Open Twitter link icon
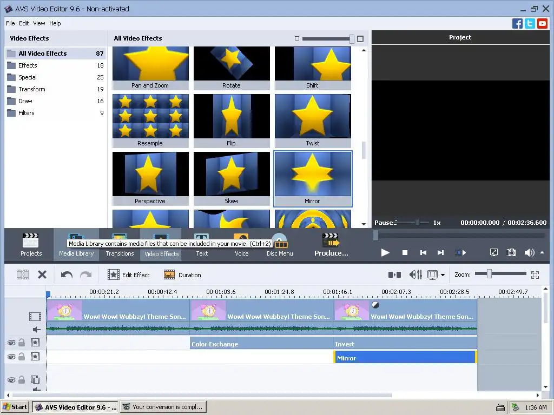Viewport: 554px width, 415px height. 530,24
